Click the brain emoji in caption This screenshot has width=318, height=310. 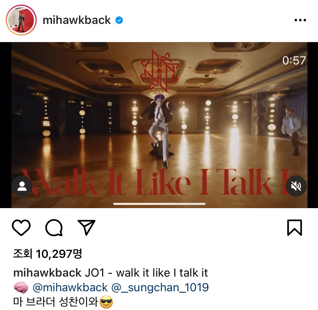(x=21, y=287)
